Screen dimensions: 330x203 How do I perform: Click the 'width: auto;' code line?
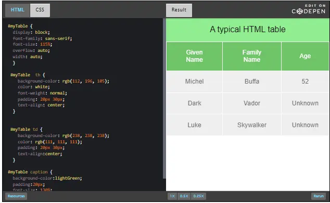click(28, 57)
